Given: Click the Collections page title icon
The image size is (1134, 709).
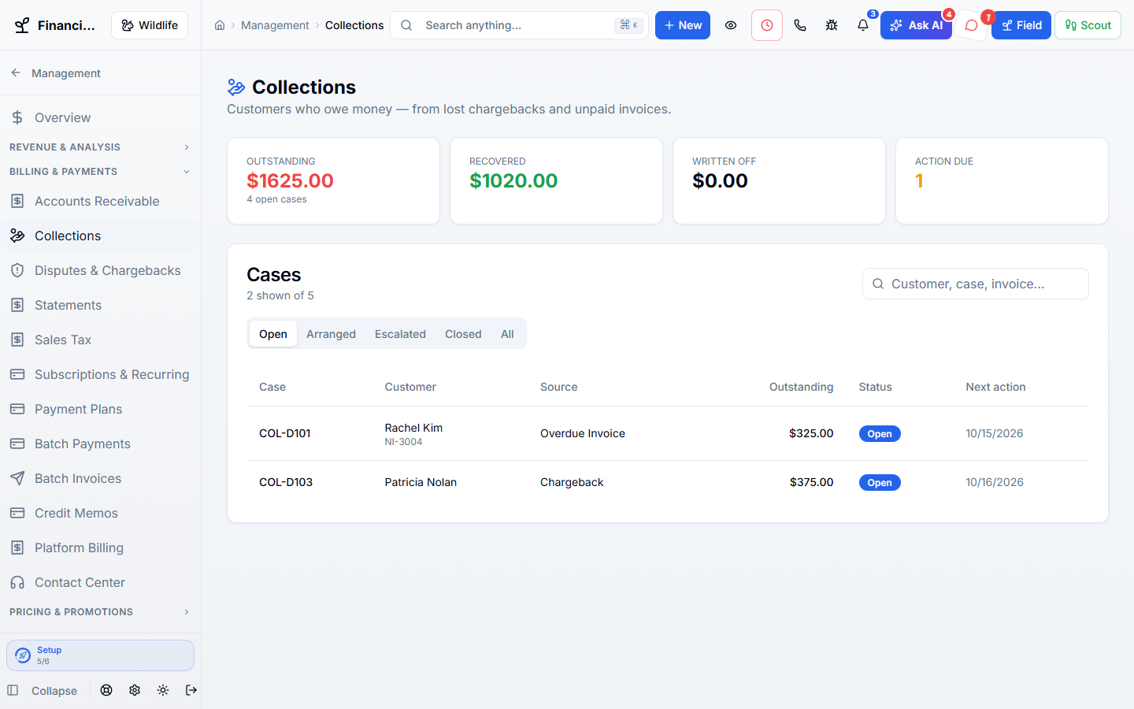Looking at the screenshot, I should pos(236,87).
